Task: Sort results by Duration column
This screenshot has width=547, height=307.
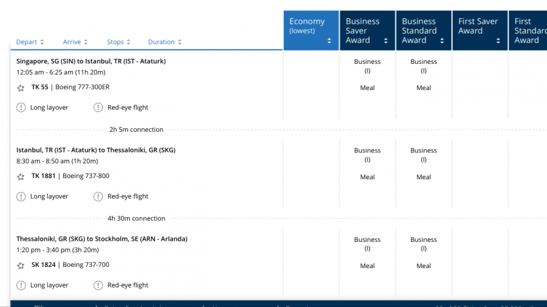Action: 165,42
